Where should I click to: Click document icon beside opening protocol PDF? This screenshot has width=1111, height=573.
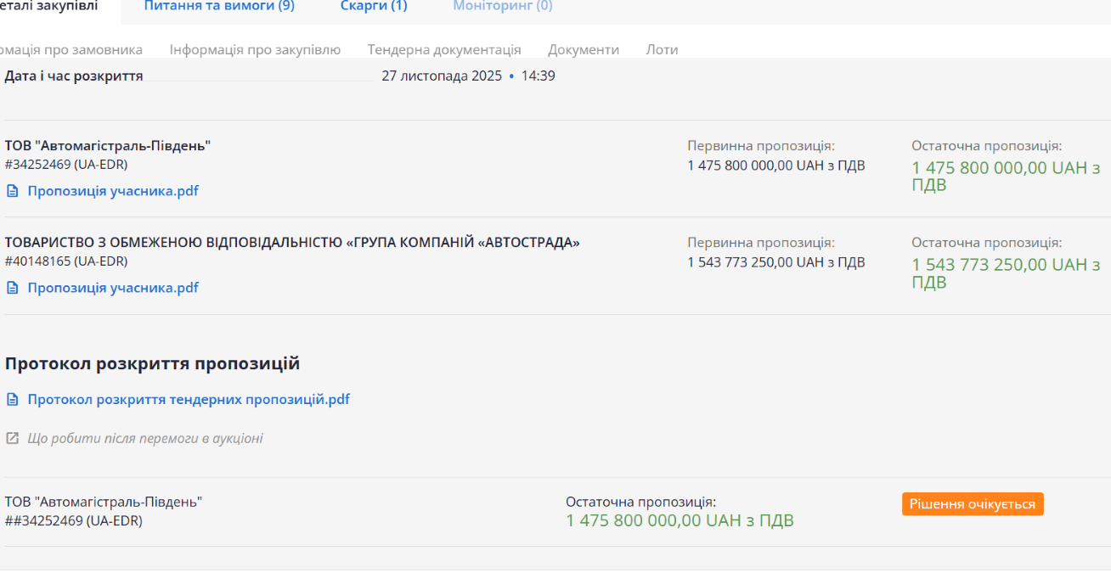point(12,400)
